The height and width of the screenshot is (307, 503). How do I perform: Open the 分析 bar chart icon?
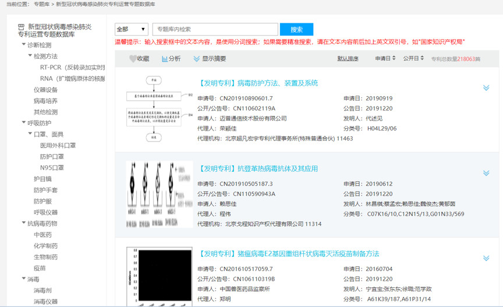[165, 59]
